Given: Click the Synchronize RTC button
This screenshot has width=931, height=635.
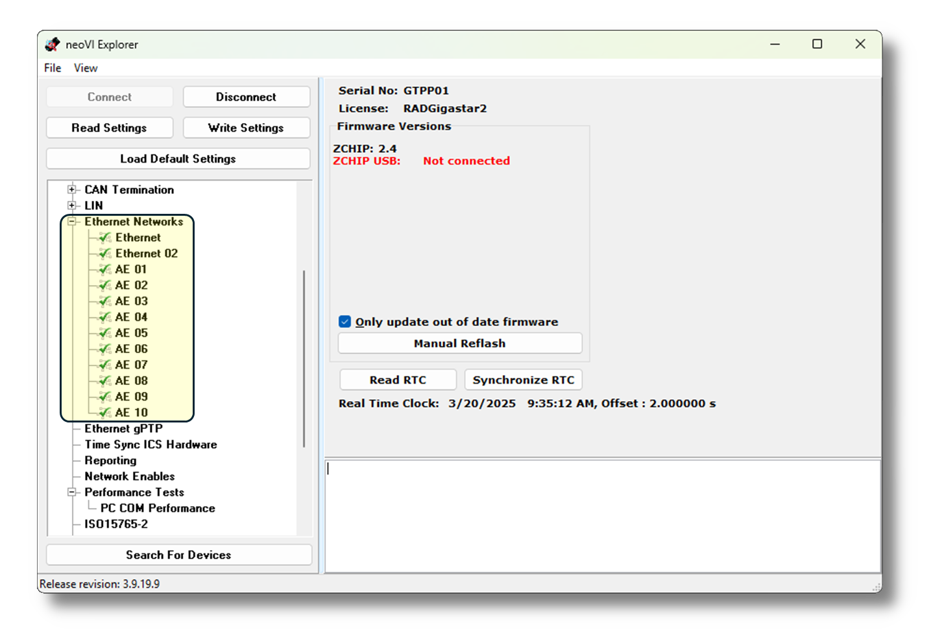Looking at the screenshot, I should point(523,380).
